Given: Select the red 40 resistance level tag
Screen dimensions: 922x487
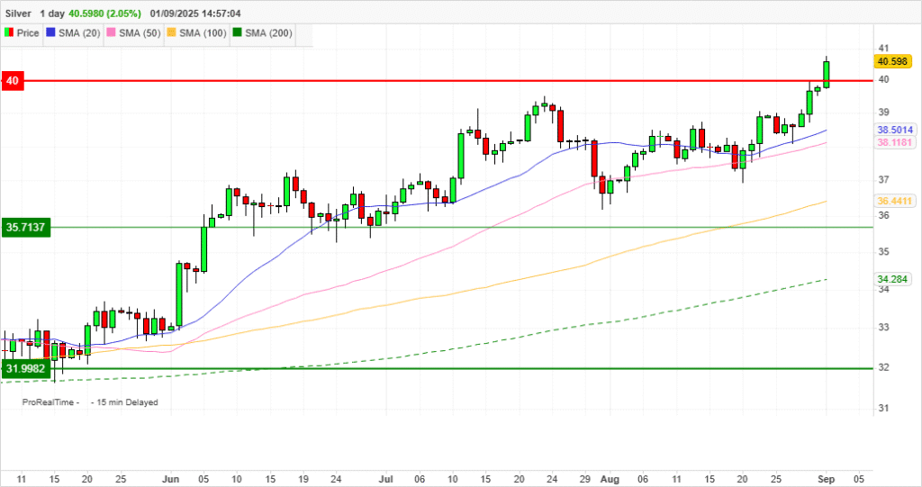Looking at the screenshot, I should click(x=12, y=81).
